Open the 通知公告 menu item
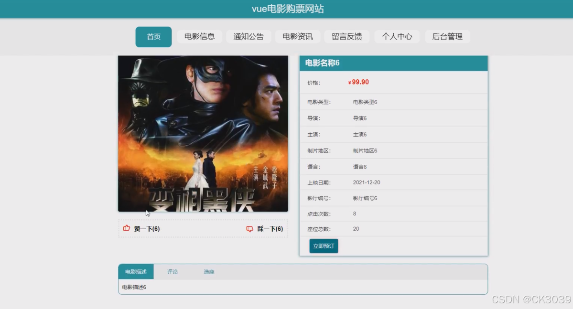Image resolution: width=573 pixels, height=309 pixels. pyautogui.click(x=249, y=36)
